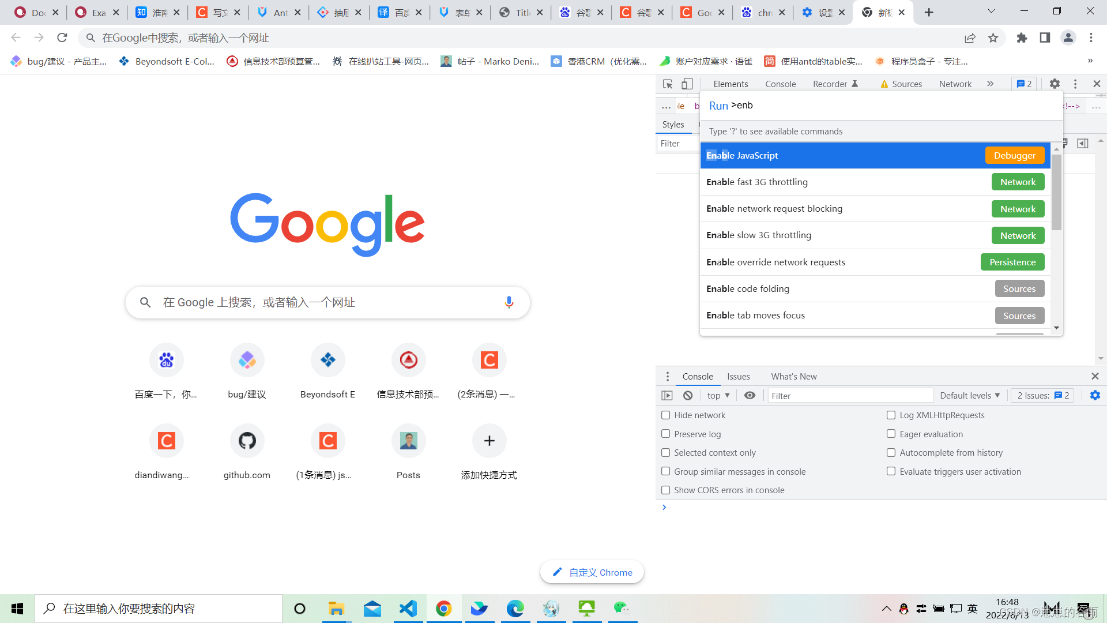This screenshot has height=623, width=1107.
Task: Open Chrome extensions puzzle icon
Action: (1022, 38)
